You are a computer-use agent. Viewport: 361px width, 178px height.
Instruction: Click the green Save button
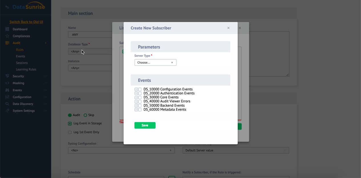tap(145, 125)
